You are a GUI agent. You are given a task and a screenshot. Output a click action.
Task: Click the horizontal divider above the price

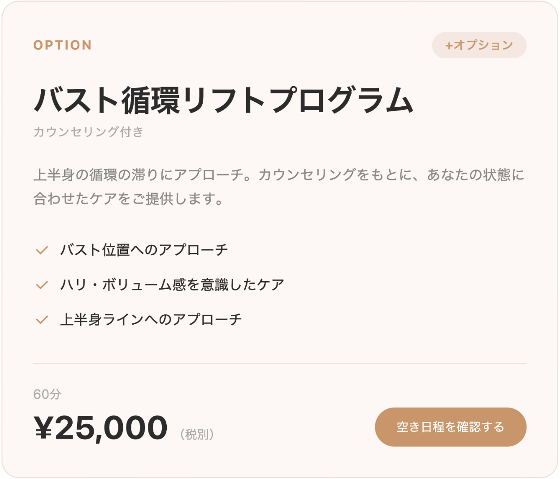280,363
